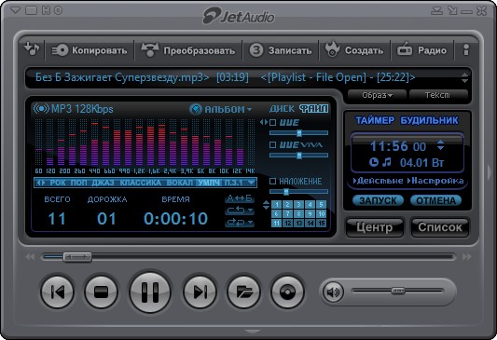
Task: Mute sound via the speaker icon
Action: click(x=333, y=292)
